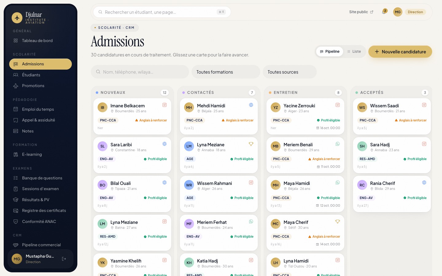Click the trophy icon on the Contactés Lyna Meziane card
Image resolution: width=442 pixels, height=276 pixels.
(251, 144)
